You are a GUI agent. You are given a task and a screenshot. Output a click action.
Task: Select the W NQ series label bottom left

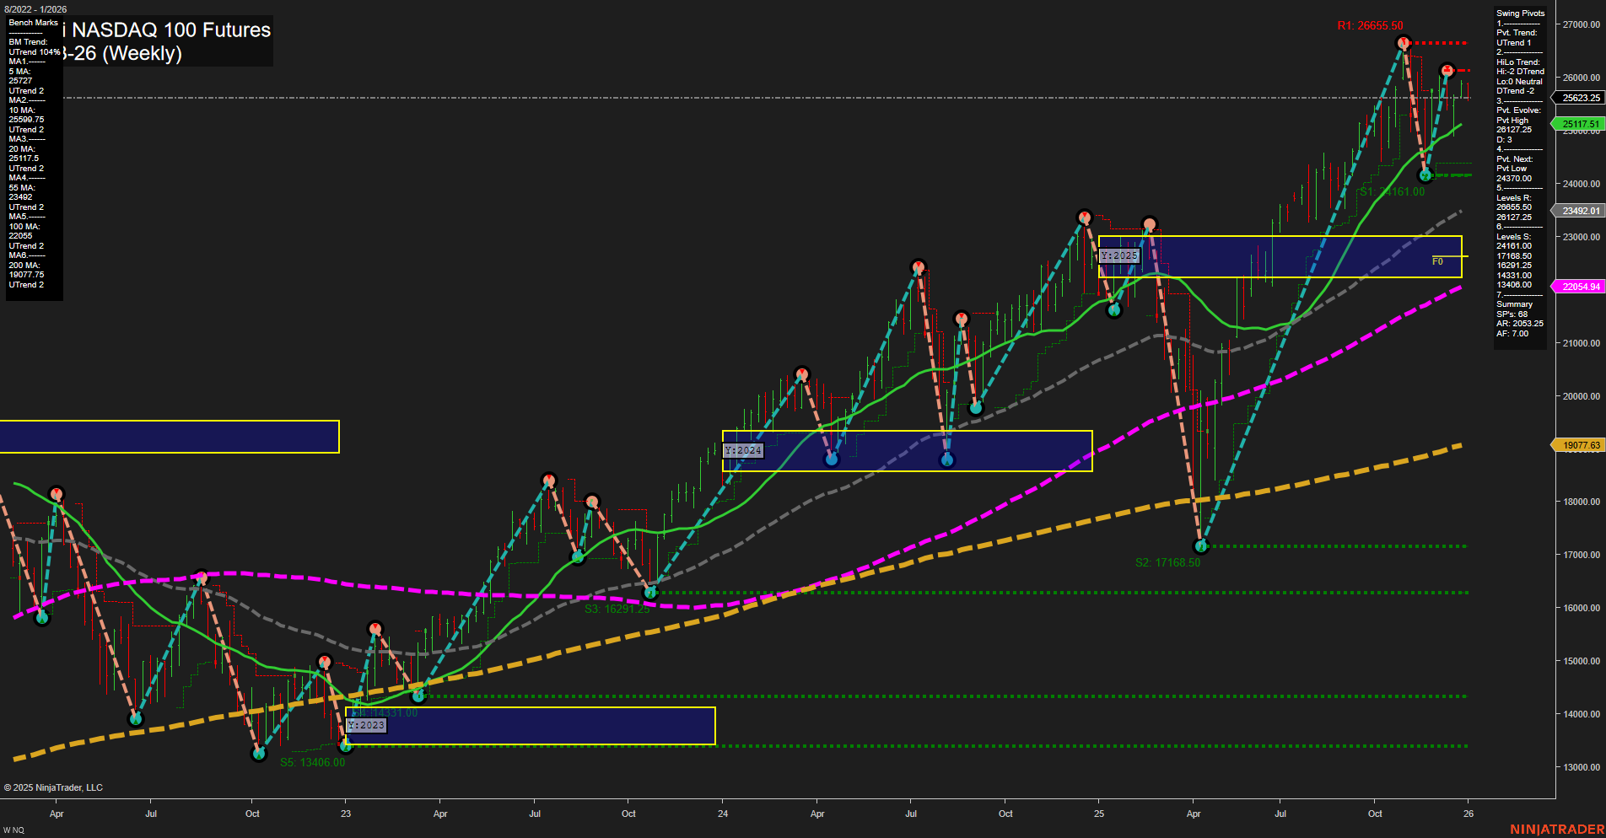(15, 829)
